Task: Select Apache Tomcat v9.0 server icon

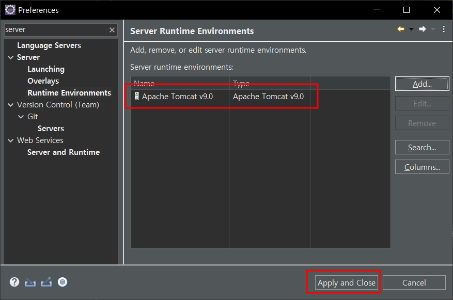Action: pos(137,96)
